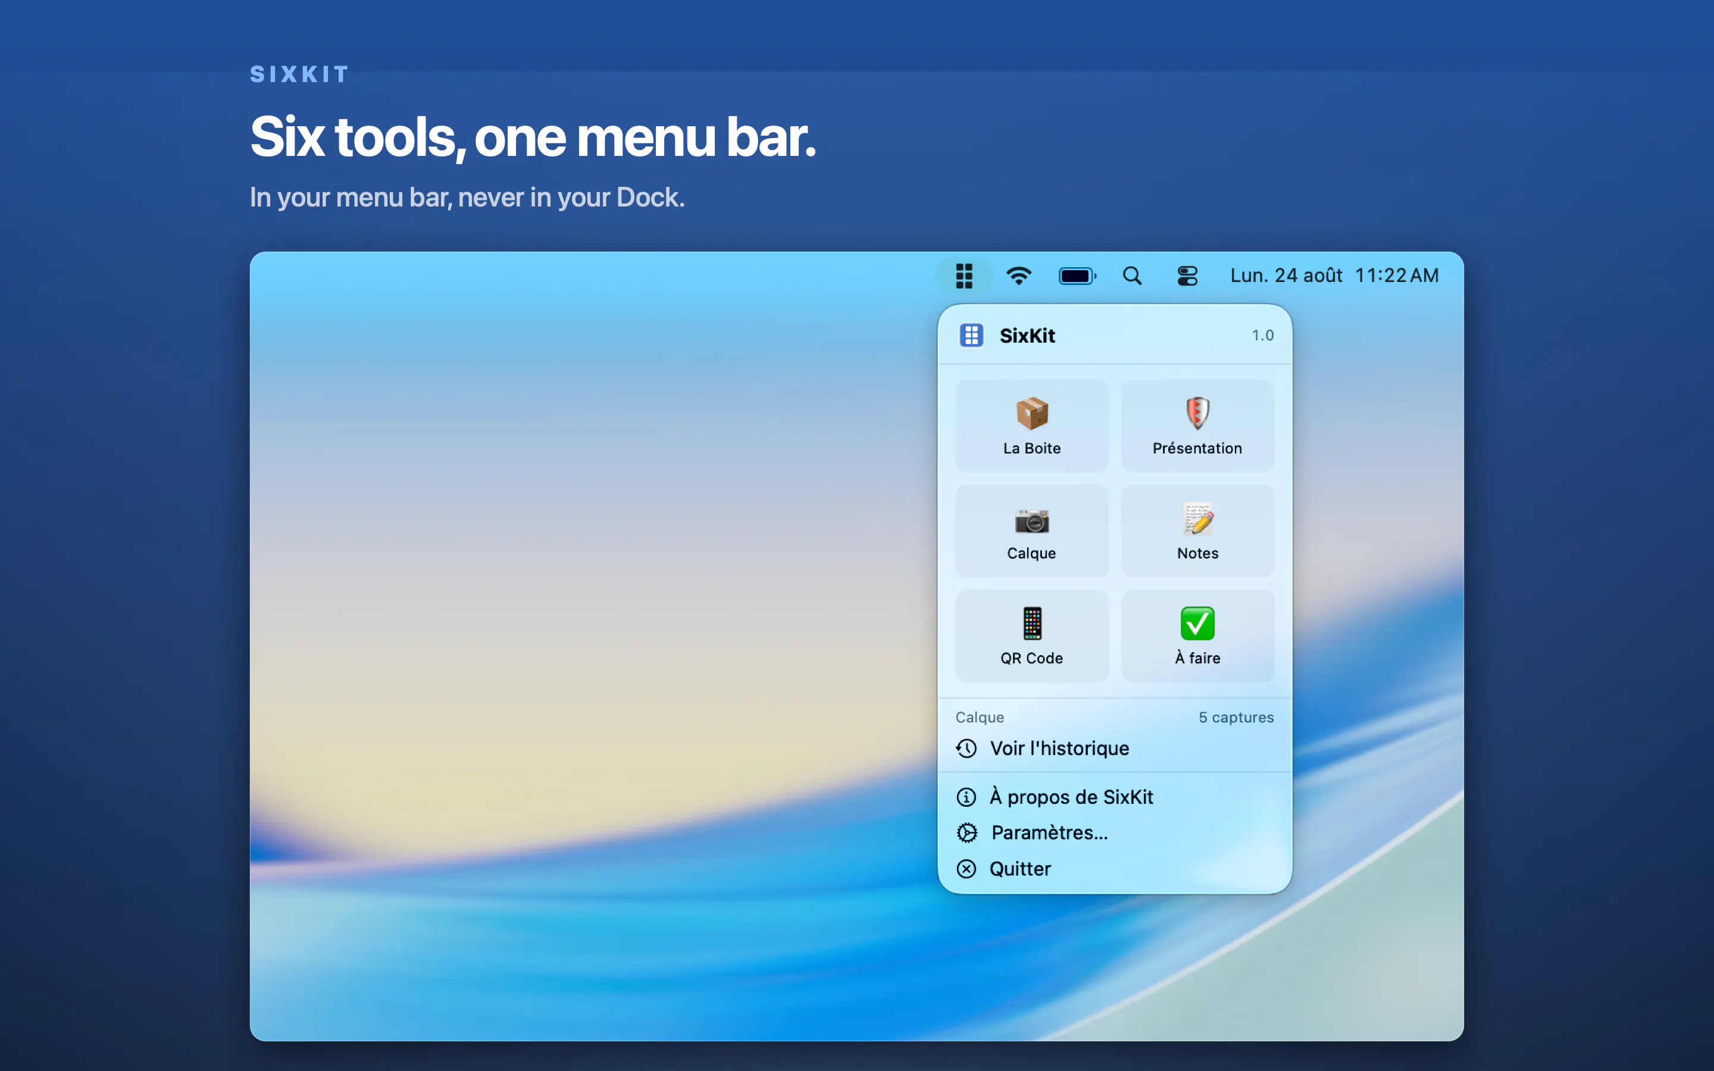Open the À faire checkmark tool
Image resolution: width=1714 pixels, height=1071 pixels.
pos(1197,635)
